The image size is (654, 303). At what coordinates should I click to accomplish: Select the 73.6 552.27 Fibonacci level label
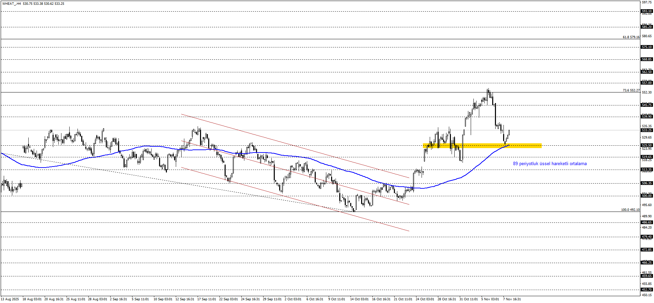pos(631,90)
